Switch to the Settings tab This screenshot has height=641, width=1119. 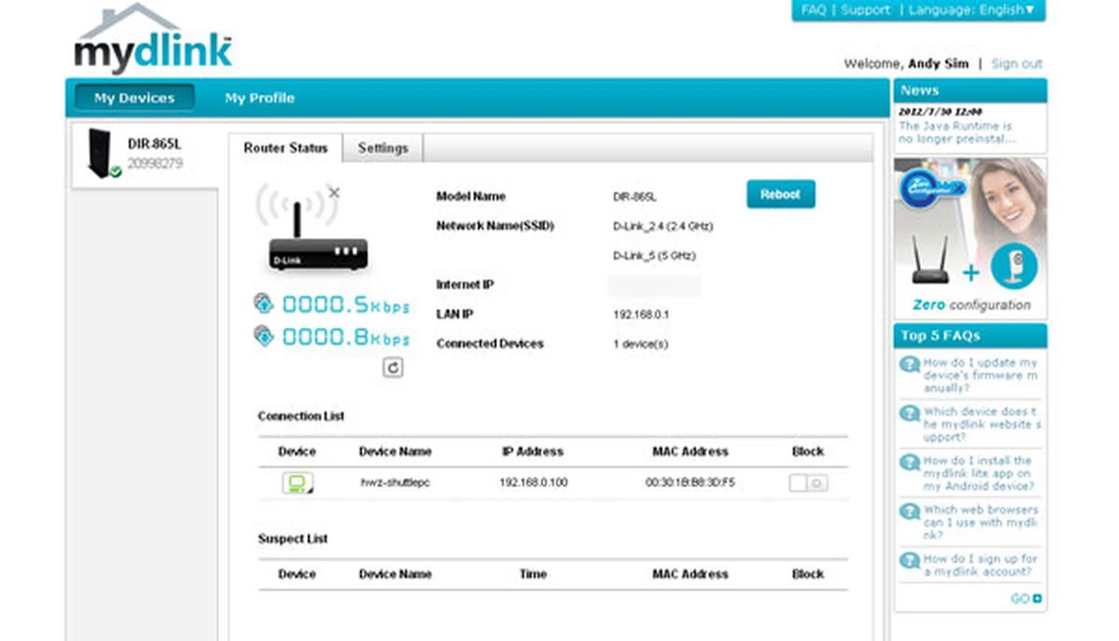click(x=383, y=148)
